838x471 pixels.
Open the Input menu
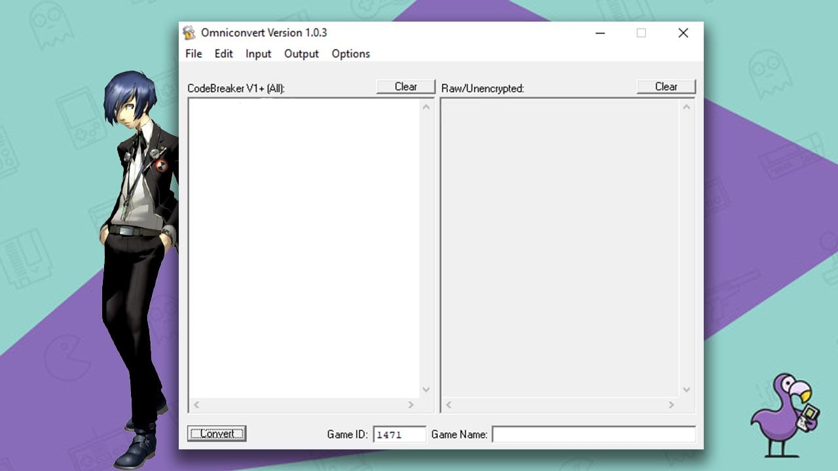point(259,54)
